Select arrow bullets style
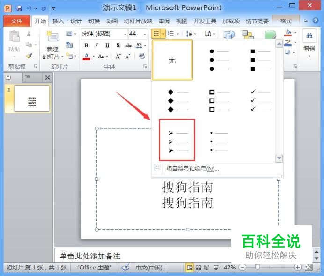The height and width of the screenshot is (276, 324). 177,140
